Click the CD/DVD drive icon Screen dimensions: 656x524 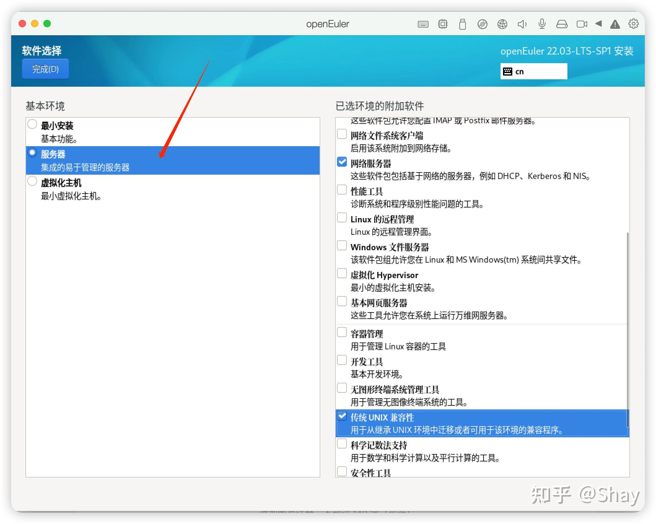[483, 24]
